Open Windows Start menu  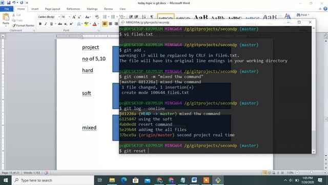[6, 180]
